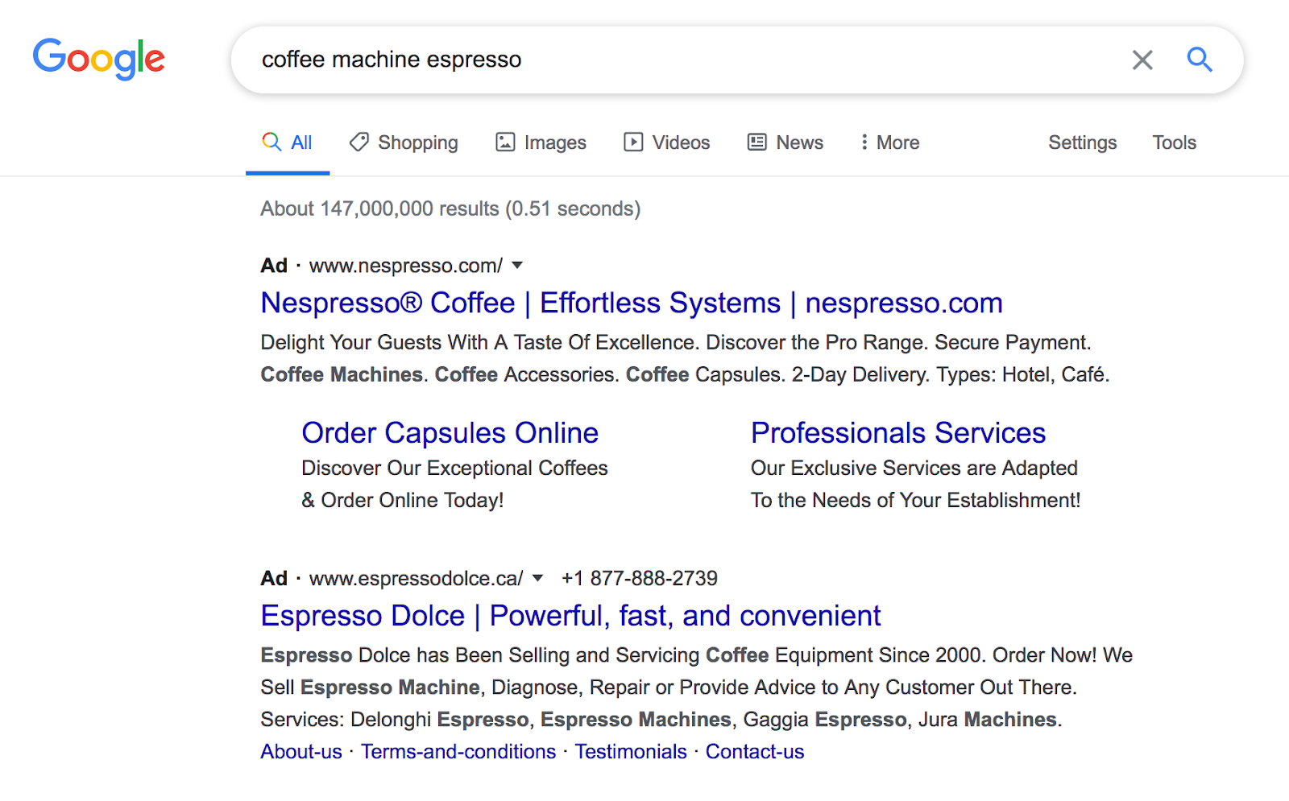Screen dimensions: 1289x801
Task: Click the three-dot More icon
Action: coord(864,142)
